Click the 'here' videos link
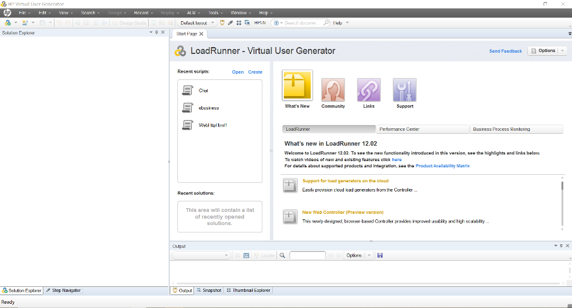This screenshot has height=308, width=572. 397,159
